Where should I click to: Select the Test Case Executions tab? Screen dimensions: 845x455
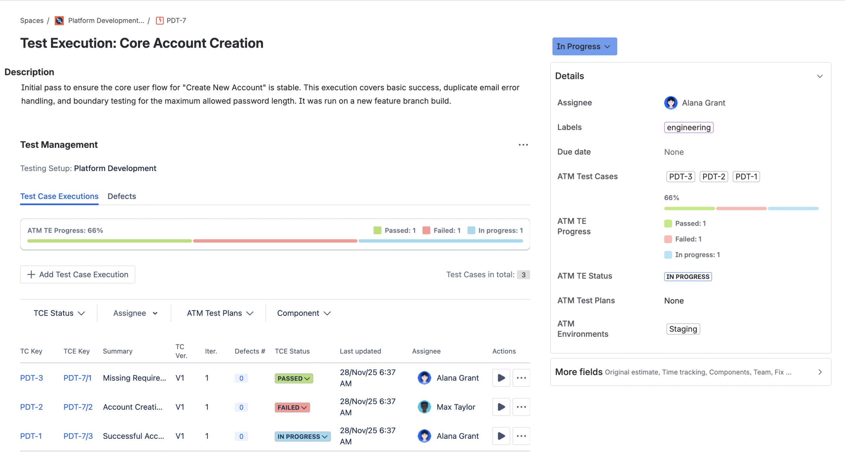59,196
